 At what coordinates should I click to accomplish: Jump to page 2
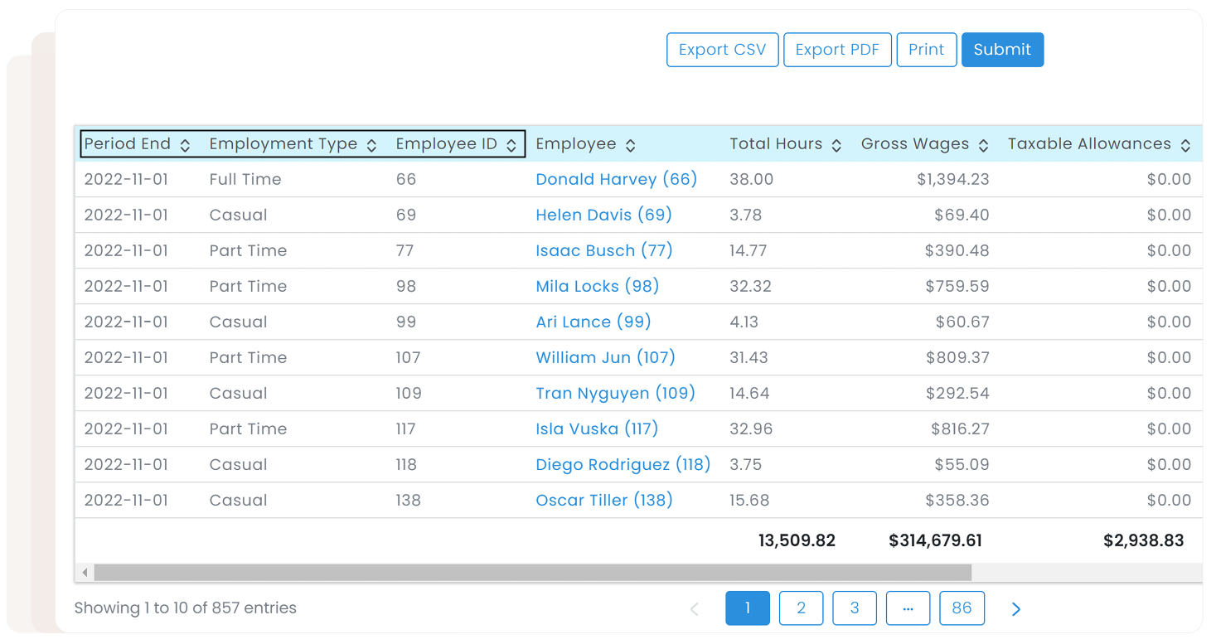(801, 608)
